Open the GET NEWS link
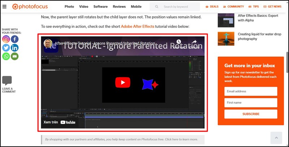This screenshot has height=147, width=289. 272,7
